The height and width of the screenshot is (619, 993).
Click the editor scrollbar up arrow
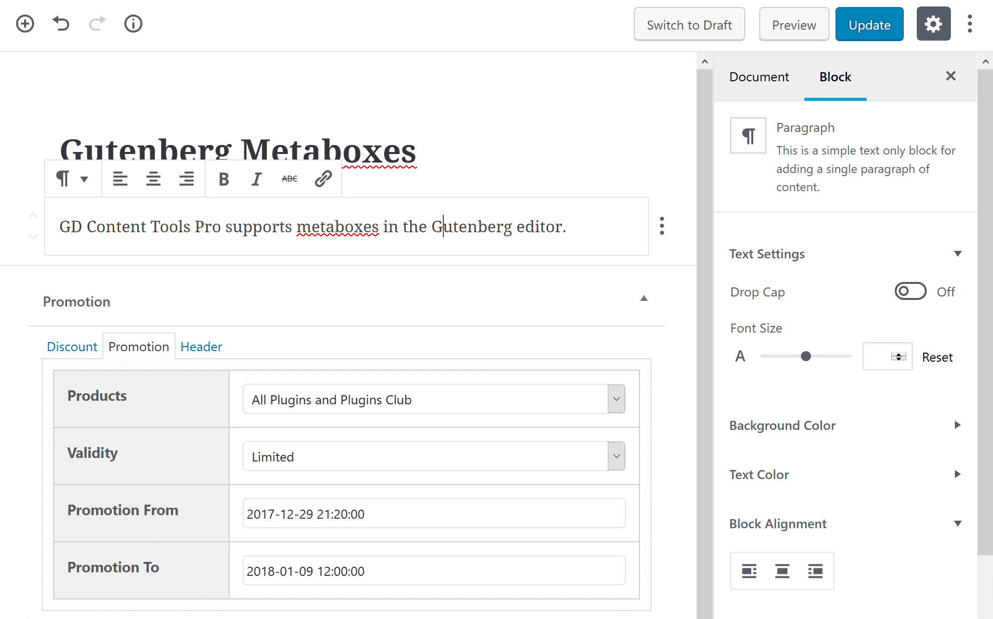(705, 62)
